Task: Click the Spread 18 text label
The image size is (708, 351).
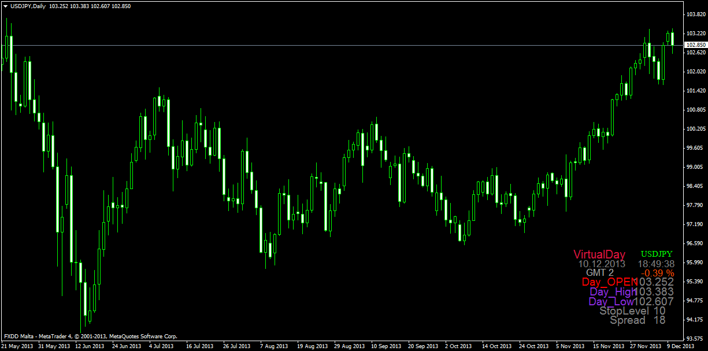Action: [637, 320]
